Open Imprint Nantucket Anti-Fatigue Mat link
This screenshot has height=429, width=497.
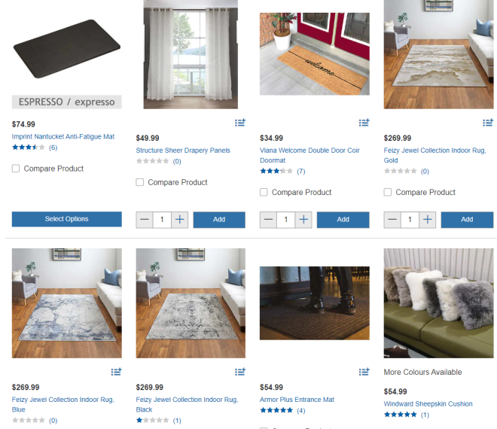pyautogui.click(x=63, y=136)
